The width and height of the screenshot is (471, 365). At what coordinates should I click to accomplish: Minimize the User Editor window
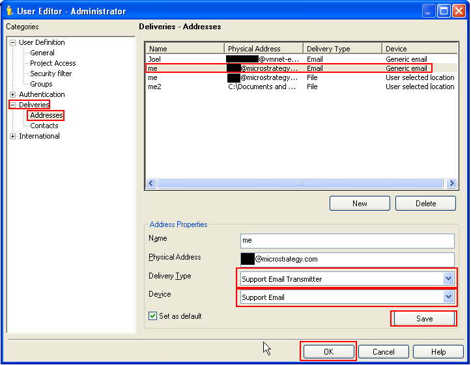click(429, 12)
